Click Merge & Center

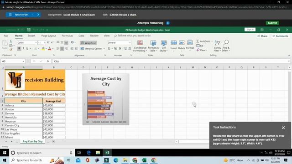click(91, 49)
